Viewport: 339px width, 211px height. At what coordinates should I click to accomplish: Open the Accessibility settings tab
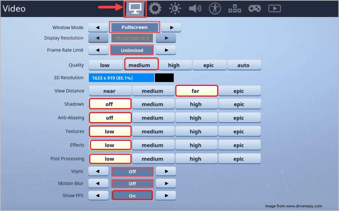coord(215,9)
